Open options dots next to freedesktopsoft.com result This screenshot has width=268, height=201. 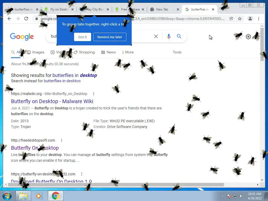click(x=62, y=140)
